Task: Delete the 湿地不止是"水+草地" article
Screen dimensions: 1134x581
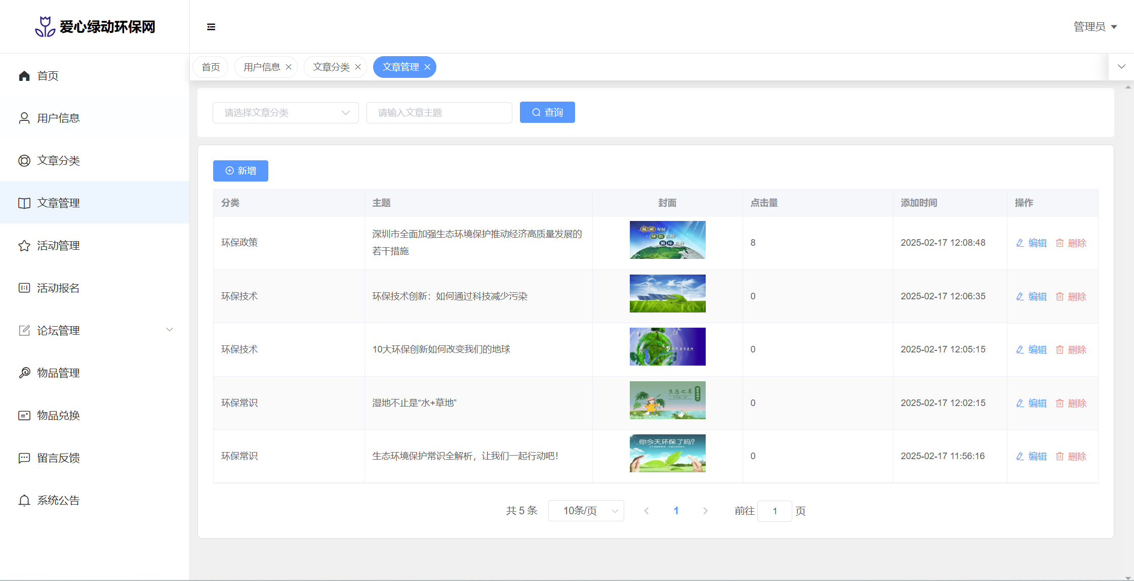Action: [x=1071, y=404]
